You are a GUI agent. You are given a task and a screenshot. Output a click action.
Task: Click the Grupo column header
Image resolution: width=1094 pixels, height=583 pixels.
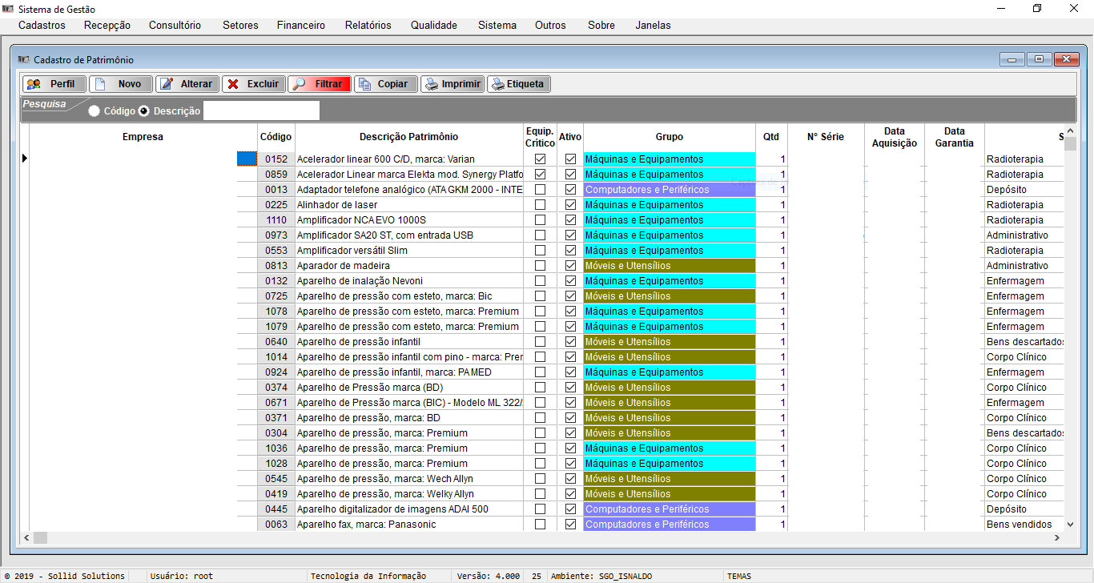click(670, 137)
